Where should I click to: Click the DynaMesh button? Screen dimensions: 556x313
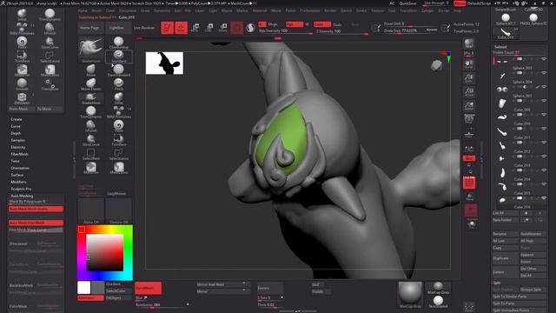point(149,288)
